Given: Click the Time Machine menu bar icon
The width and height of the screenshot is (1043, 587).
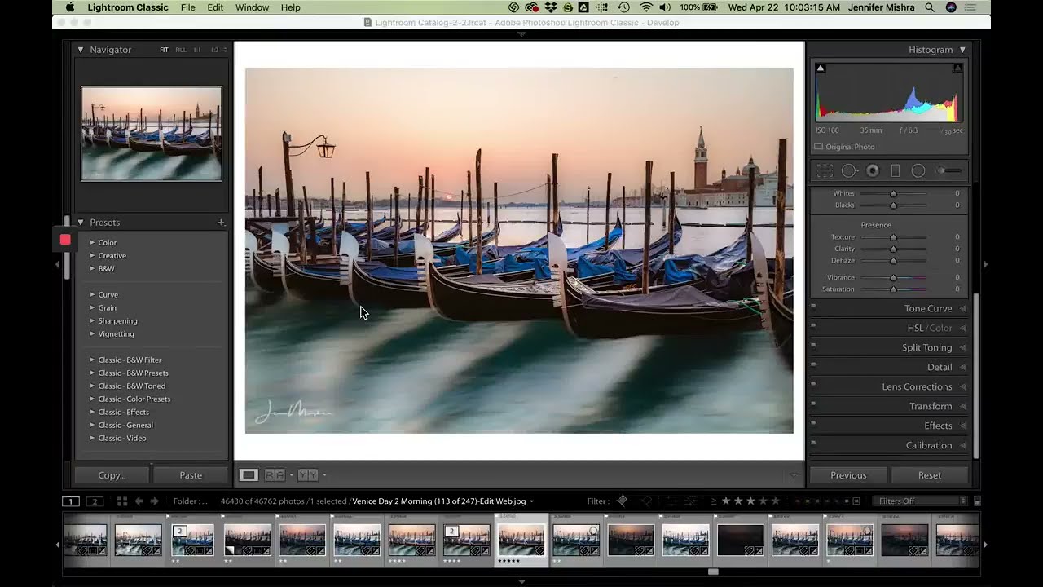Looking at the screenshot, I should click(x=623, y=7).
